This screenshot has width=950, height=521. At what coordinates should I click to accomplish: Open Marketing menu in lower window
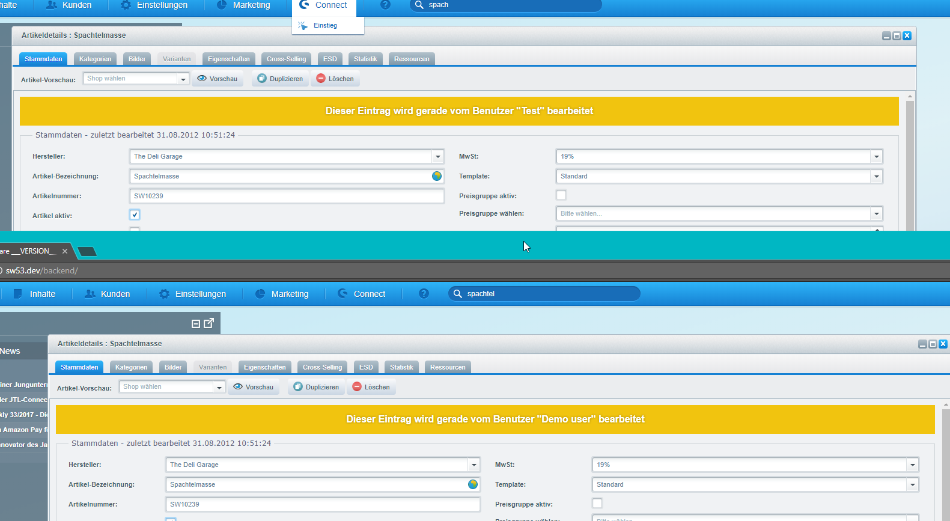[282, 294]
